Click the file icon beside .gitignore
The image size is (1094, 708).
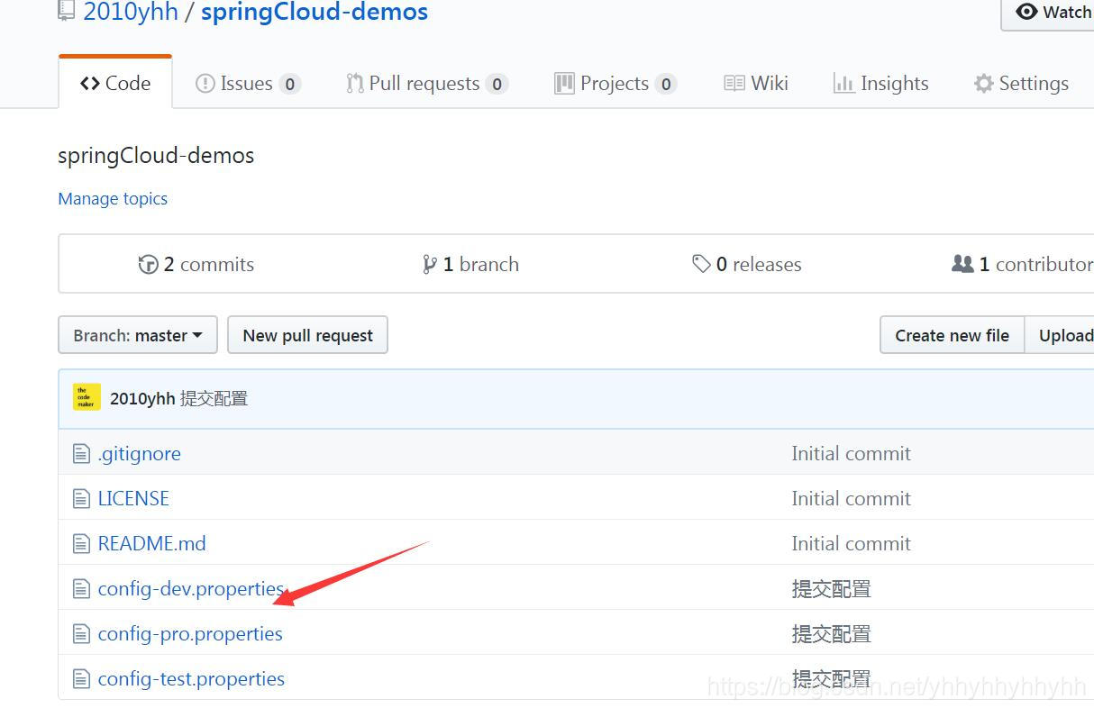(82, 454)
